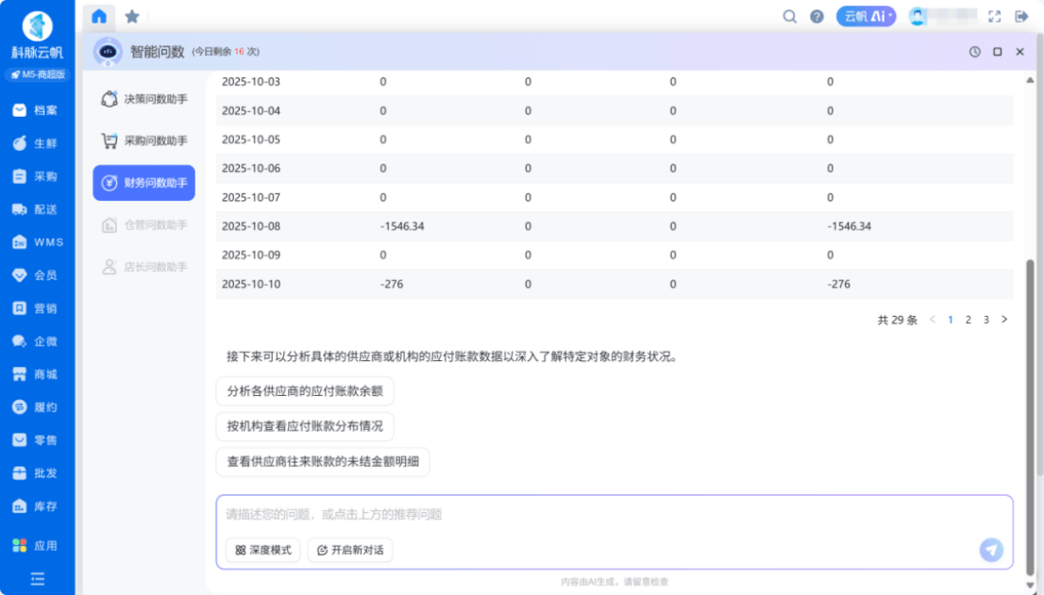
Task: Click the search magnifier icon
Action: 789,16
